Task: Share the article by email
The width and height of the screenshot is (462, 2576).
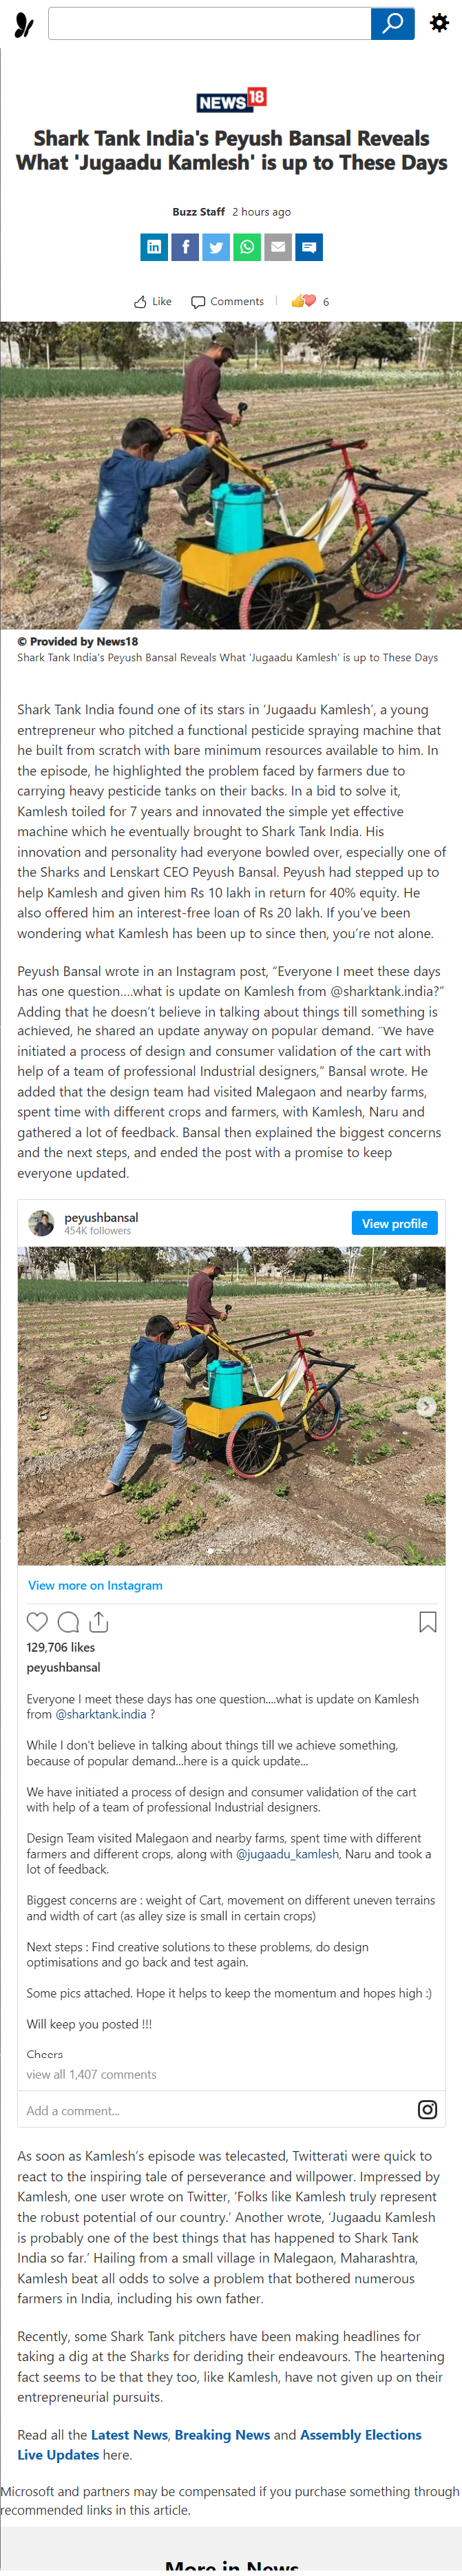Action: 278,247
